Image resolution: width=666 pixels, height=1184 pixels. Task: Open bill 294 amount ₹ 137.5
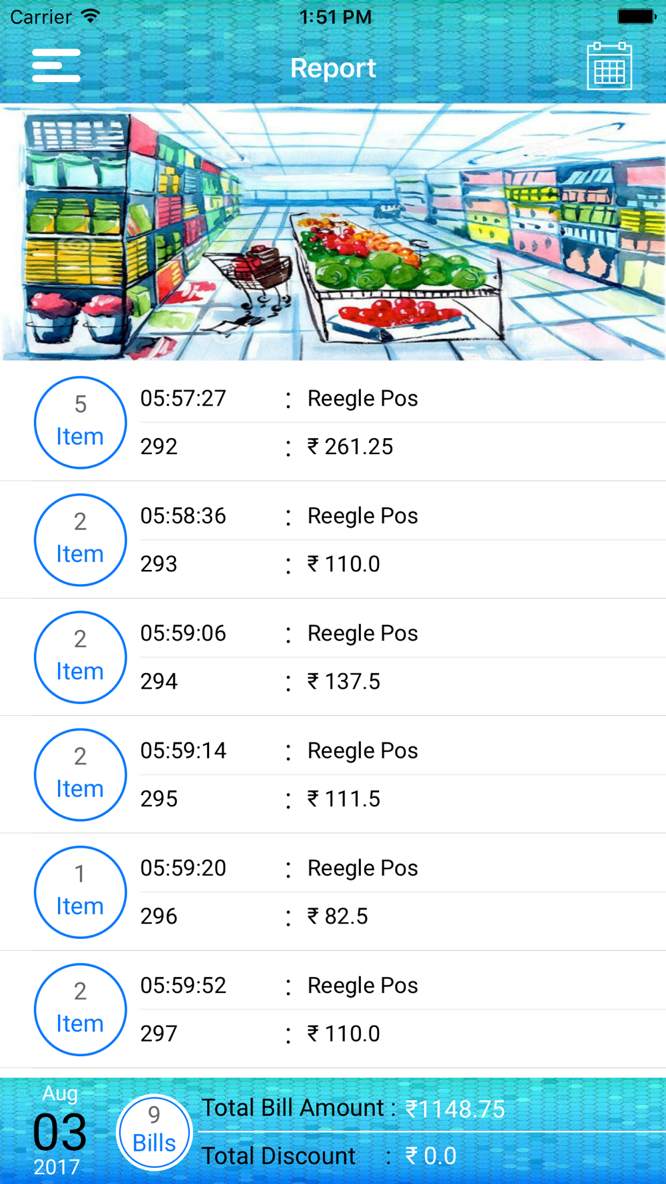tap(344, 681)
